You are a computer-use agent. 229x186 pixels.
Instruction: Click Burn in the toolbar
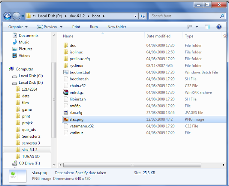click(94, 27)
